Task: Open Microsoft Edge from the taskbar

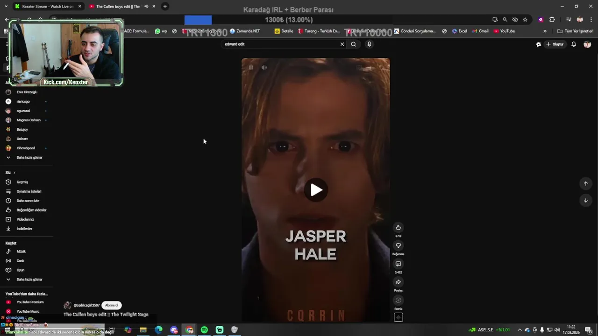Action: click(158, 330)
